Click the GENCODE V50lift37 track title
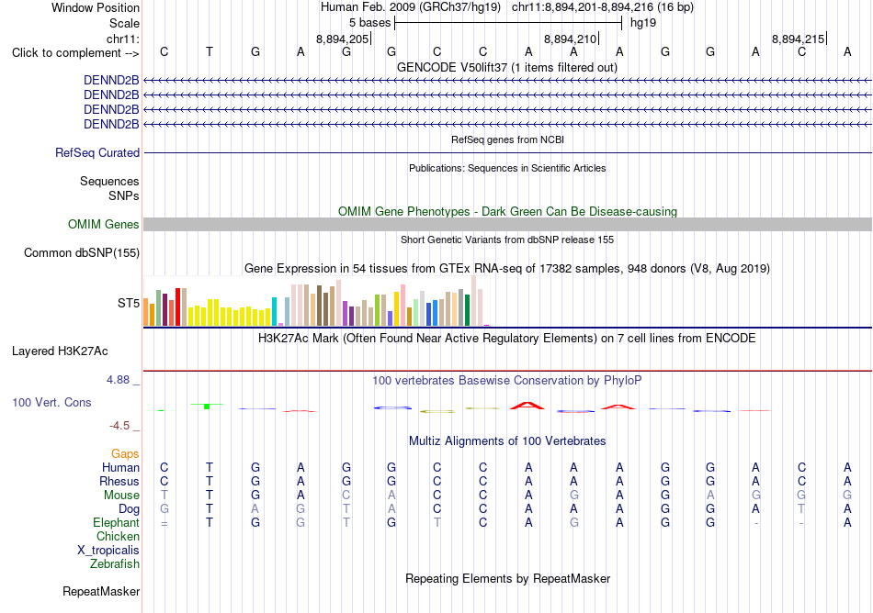873x613 pixels. (x=507, y=68)
